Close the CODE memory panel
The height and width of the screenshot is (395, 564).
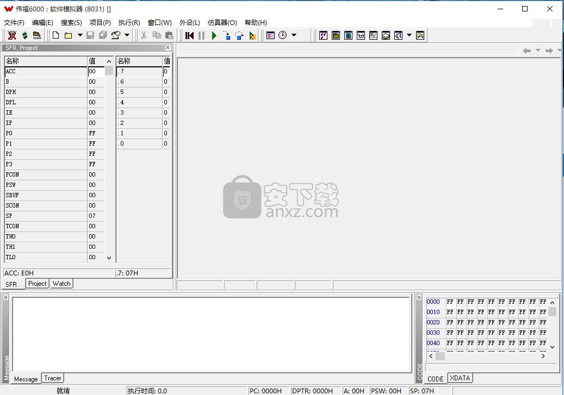point(419,298)
